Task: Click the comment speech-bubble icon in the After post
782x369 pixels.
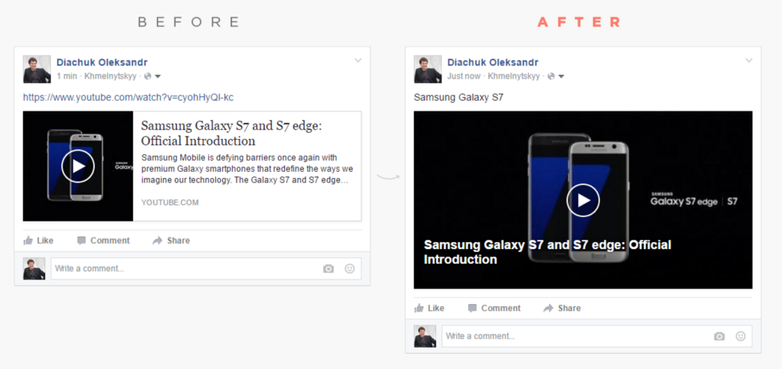Action: 472,308
